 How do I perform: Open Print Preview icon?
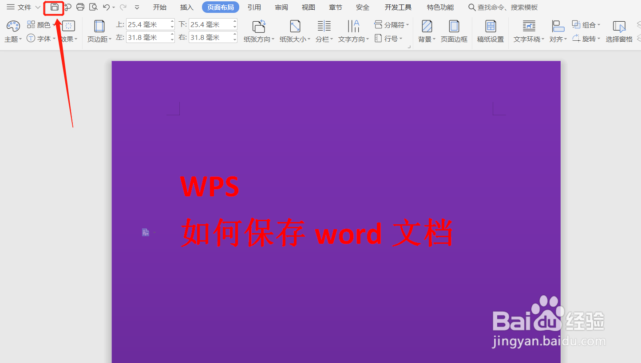(93, 7)
